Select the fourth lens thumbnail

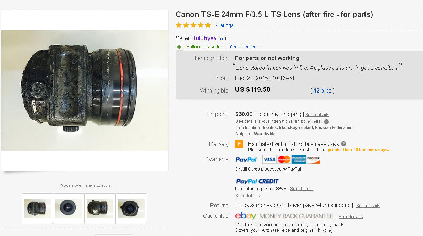tap(131, 209)
